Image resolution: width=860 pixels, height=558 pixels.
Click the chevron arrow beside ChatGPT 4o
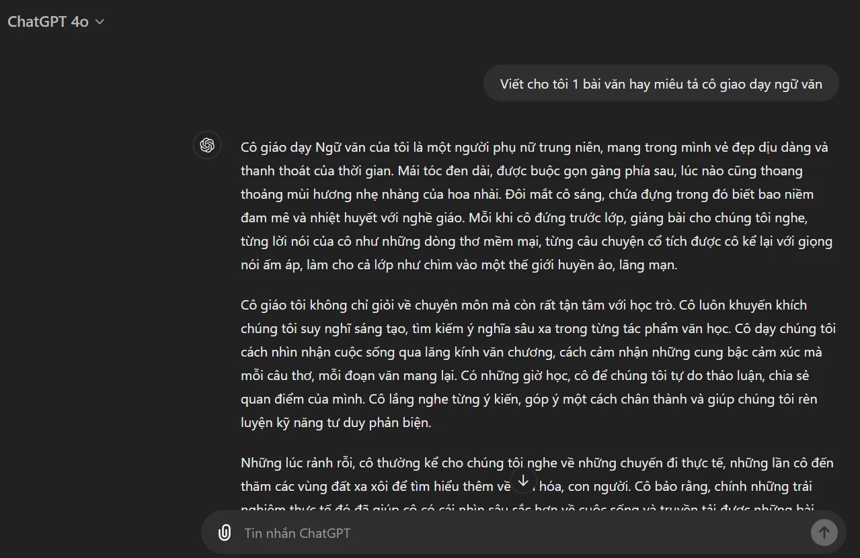[100, 22]
